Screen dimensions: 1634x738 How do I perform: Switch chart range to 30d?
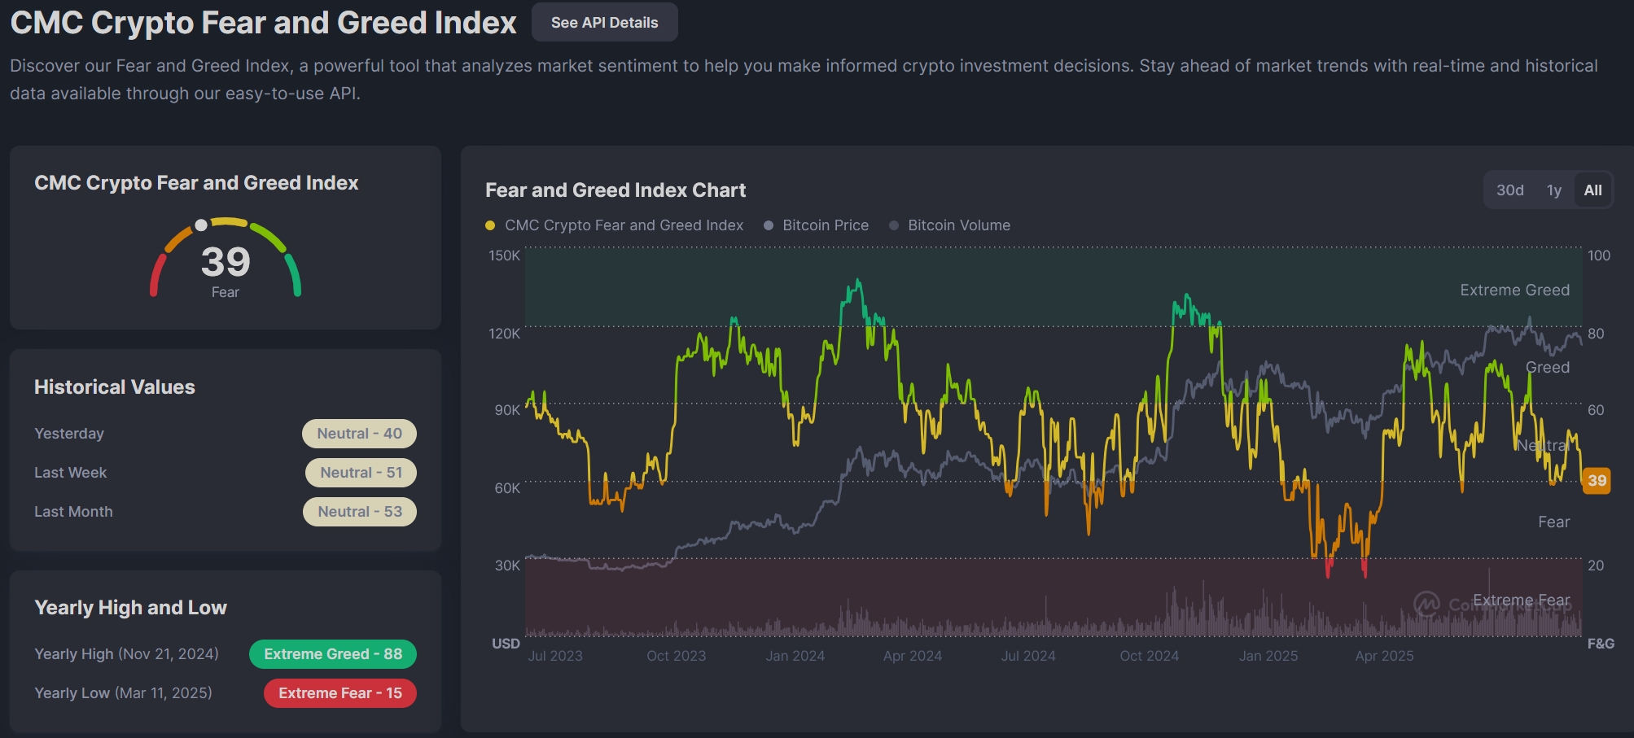pyautogui.click(x=1509, y=190)
